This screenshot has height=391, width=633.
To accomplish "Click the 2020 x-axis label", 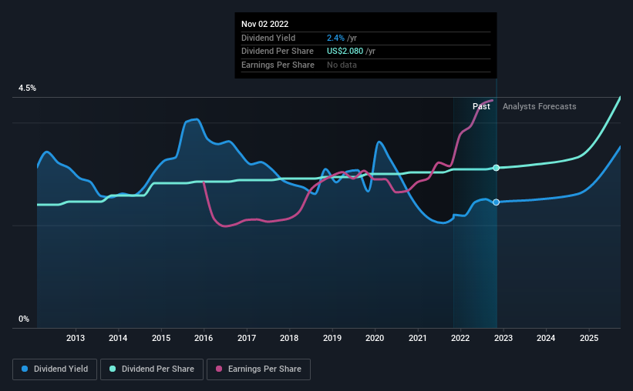I will tap(375, 338).
